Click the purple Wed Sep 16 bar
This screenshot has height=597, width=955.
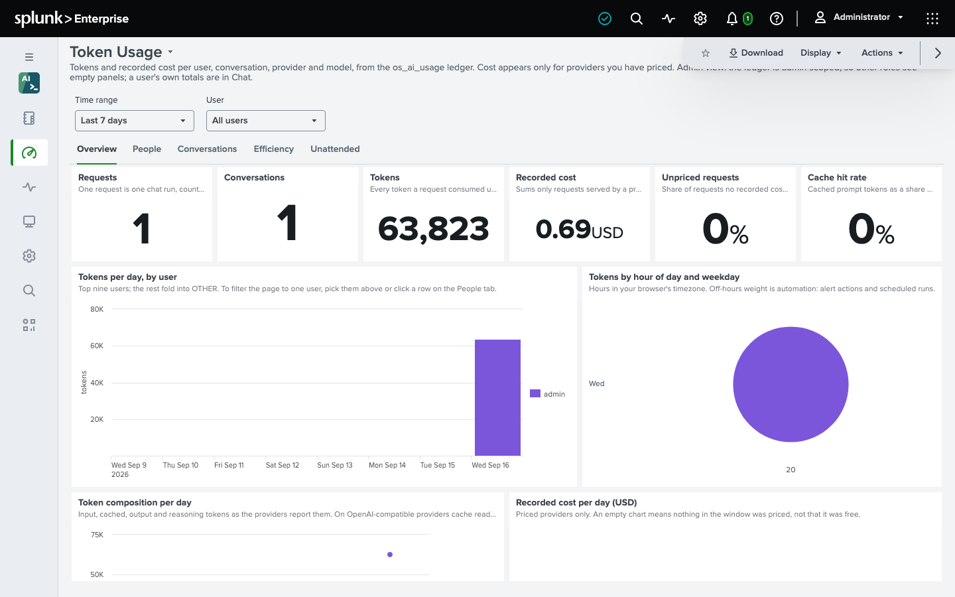(497, 397)
